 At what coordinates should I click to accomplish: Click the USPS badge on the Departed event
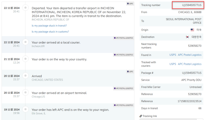pos(130,4)
